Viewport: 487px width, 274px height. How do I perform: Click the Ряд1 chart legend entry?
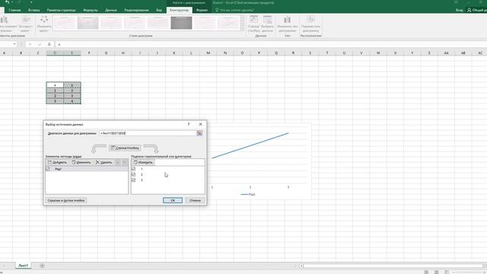pos(248,195)
